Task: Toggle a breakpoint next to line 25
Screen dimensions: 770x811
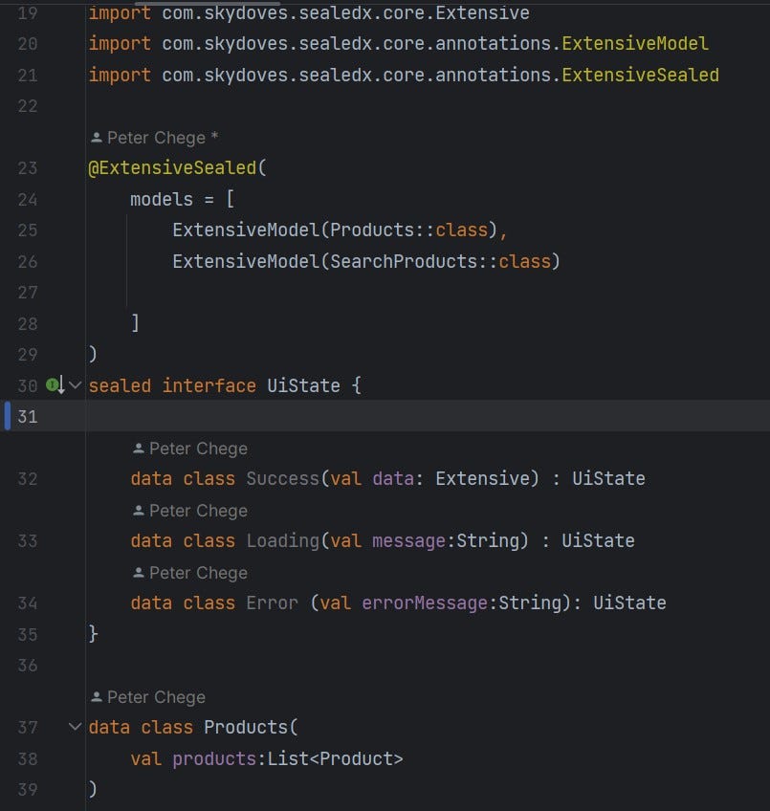Action: click(x=57, y=230)
